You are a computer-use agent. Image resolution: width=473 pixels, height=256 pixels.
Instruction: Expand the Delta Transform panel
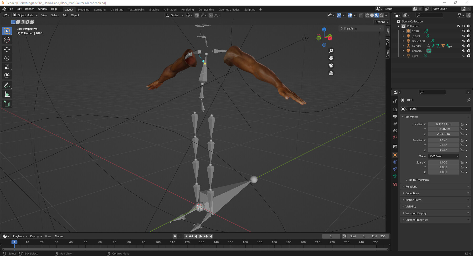point(418,180)
